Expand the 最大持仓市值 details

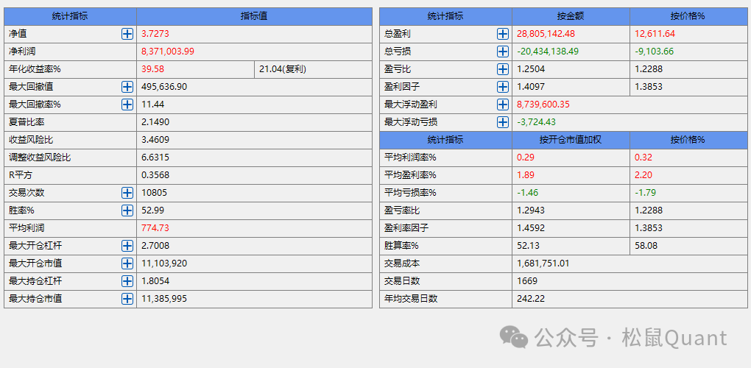(127, 299)
